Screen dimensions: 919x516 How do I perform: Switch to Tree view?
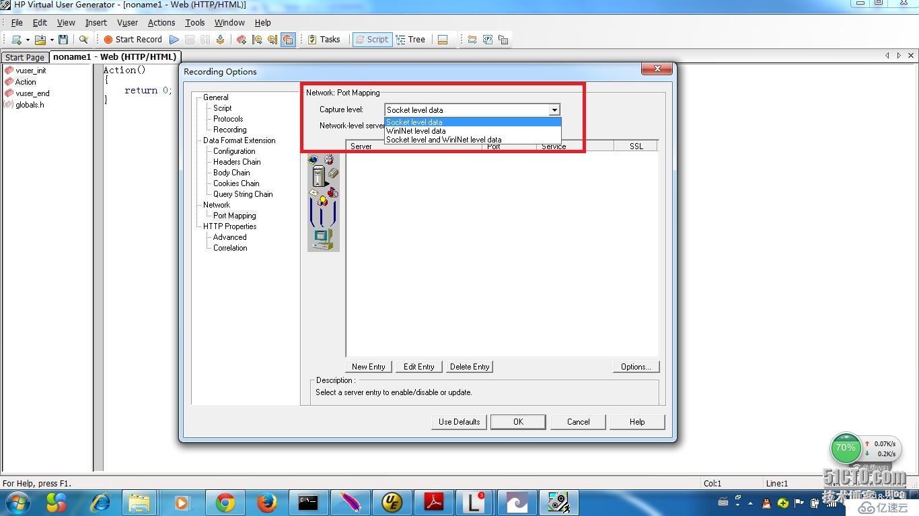pyautogui.click(x=410, y=40)
